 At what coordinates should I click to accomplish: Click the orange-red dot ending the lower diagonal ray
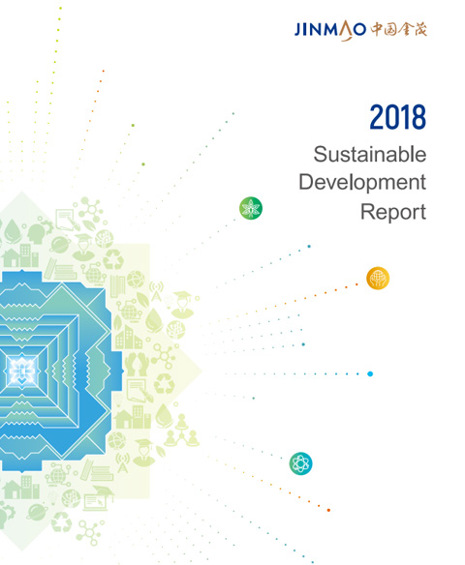[x=328, y=510]
